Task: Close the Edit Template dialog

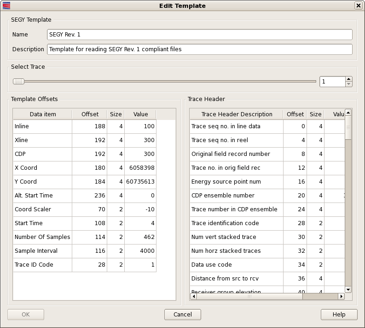Action: click(x=358, y=6)
